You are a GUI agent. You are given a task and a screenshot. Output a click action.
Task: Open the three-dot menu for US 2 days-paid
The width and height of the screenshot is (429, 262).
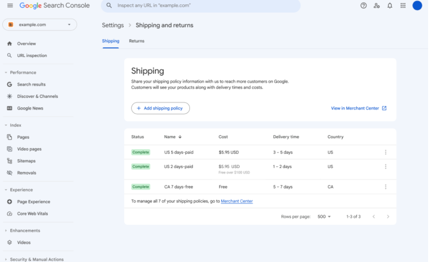(386, 167)
